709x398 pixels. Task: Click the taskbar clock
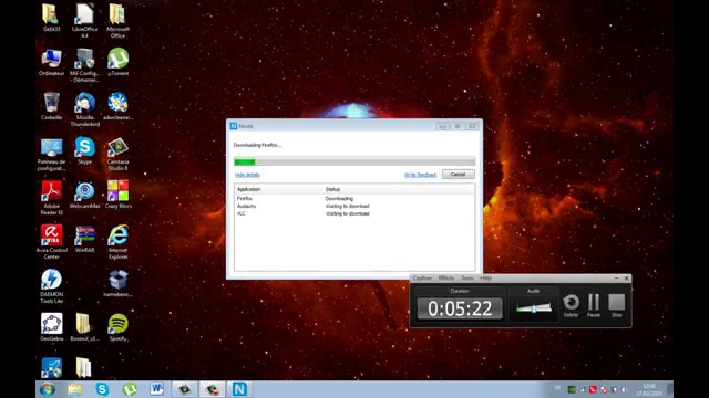649,389
